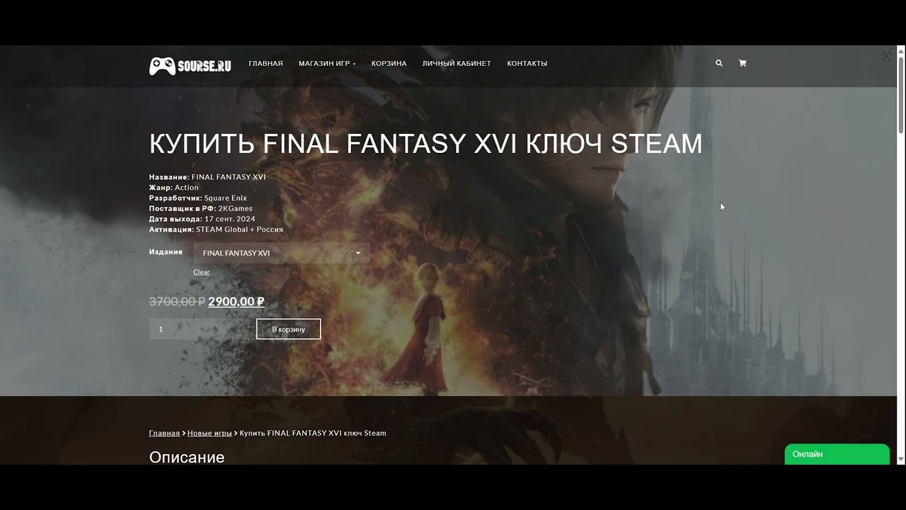Click the Жанр: Action line
The width and height of the screenshot is (906, 510).
point(174,188)
